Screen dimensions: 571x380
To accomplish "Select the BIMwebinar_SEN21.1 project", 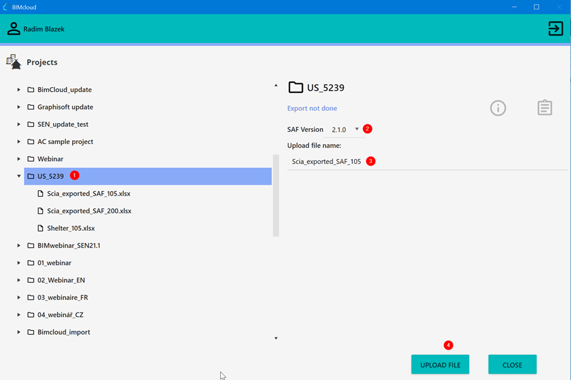I will [68, 246].
